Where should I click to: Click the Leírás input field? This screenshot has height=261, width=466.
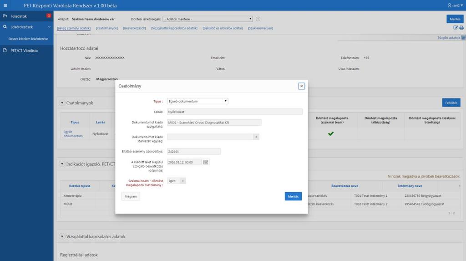[234, 112]
